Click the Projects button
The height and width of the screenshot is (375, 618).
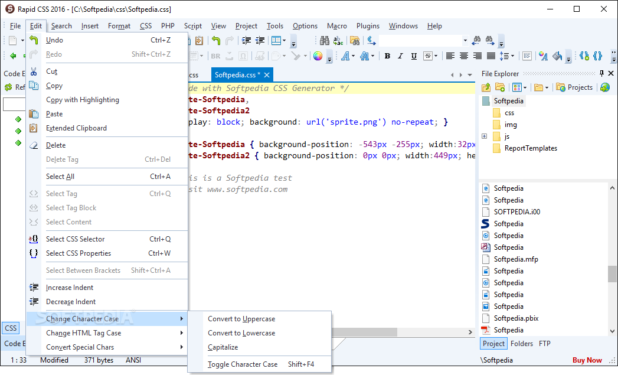point(574,87)
